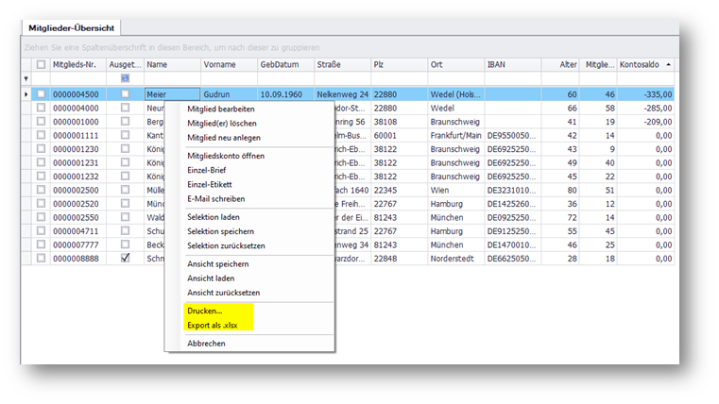Click the filter row funnel icon
This screenshot has height=404, width=719.
26,78
